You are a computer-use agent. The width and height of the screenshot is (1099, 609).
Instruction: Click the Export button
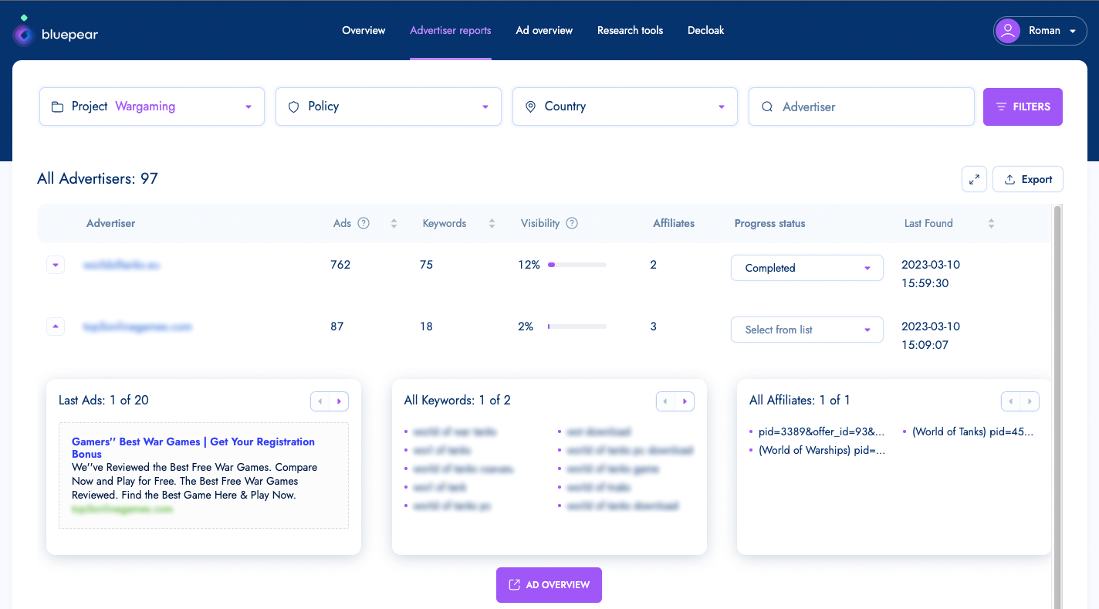pos(1028,179)
